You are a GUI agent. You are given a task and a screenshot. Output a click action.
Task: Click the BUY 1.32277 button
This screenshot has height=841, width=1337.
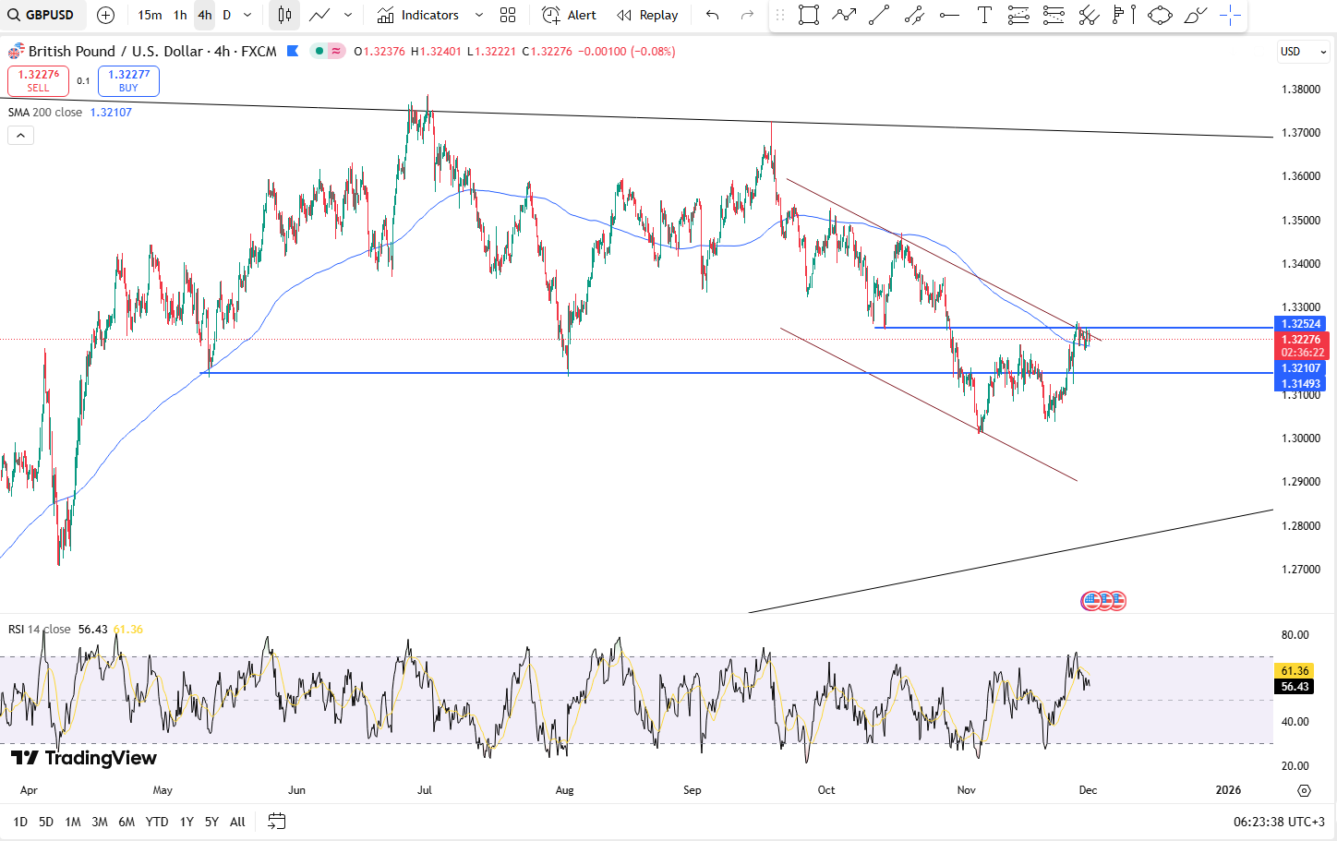128,81
